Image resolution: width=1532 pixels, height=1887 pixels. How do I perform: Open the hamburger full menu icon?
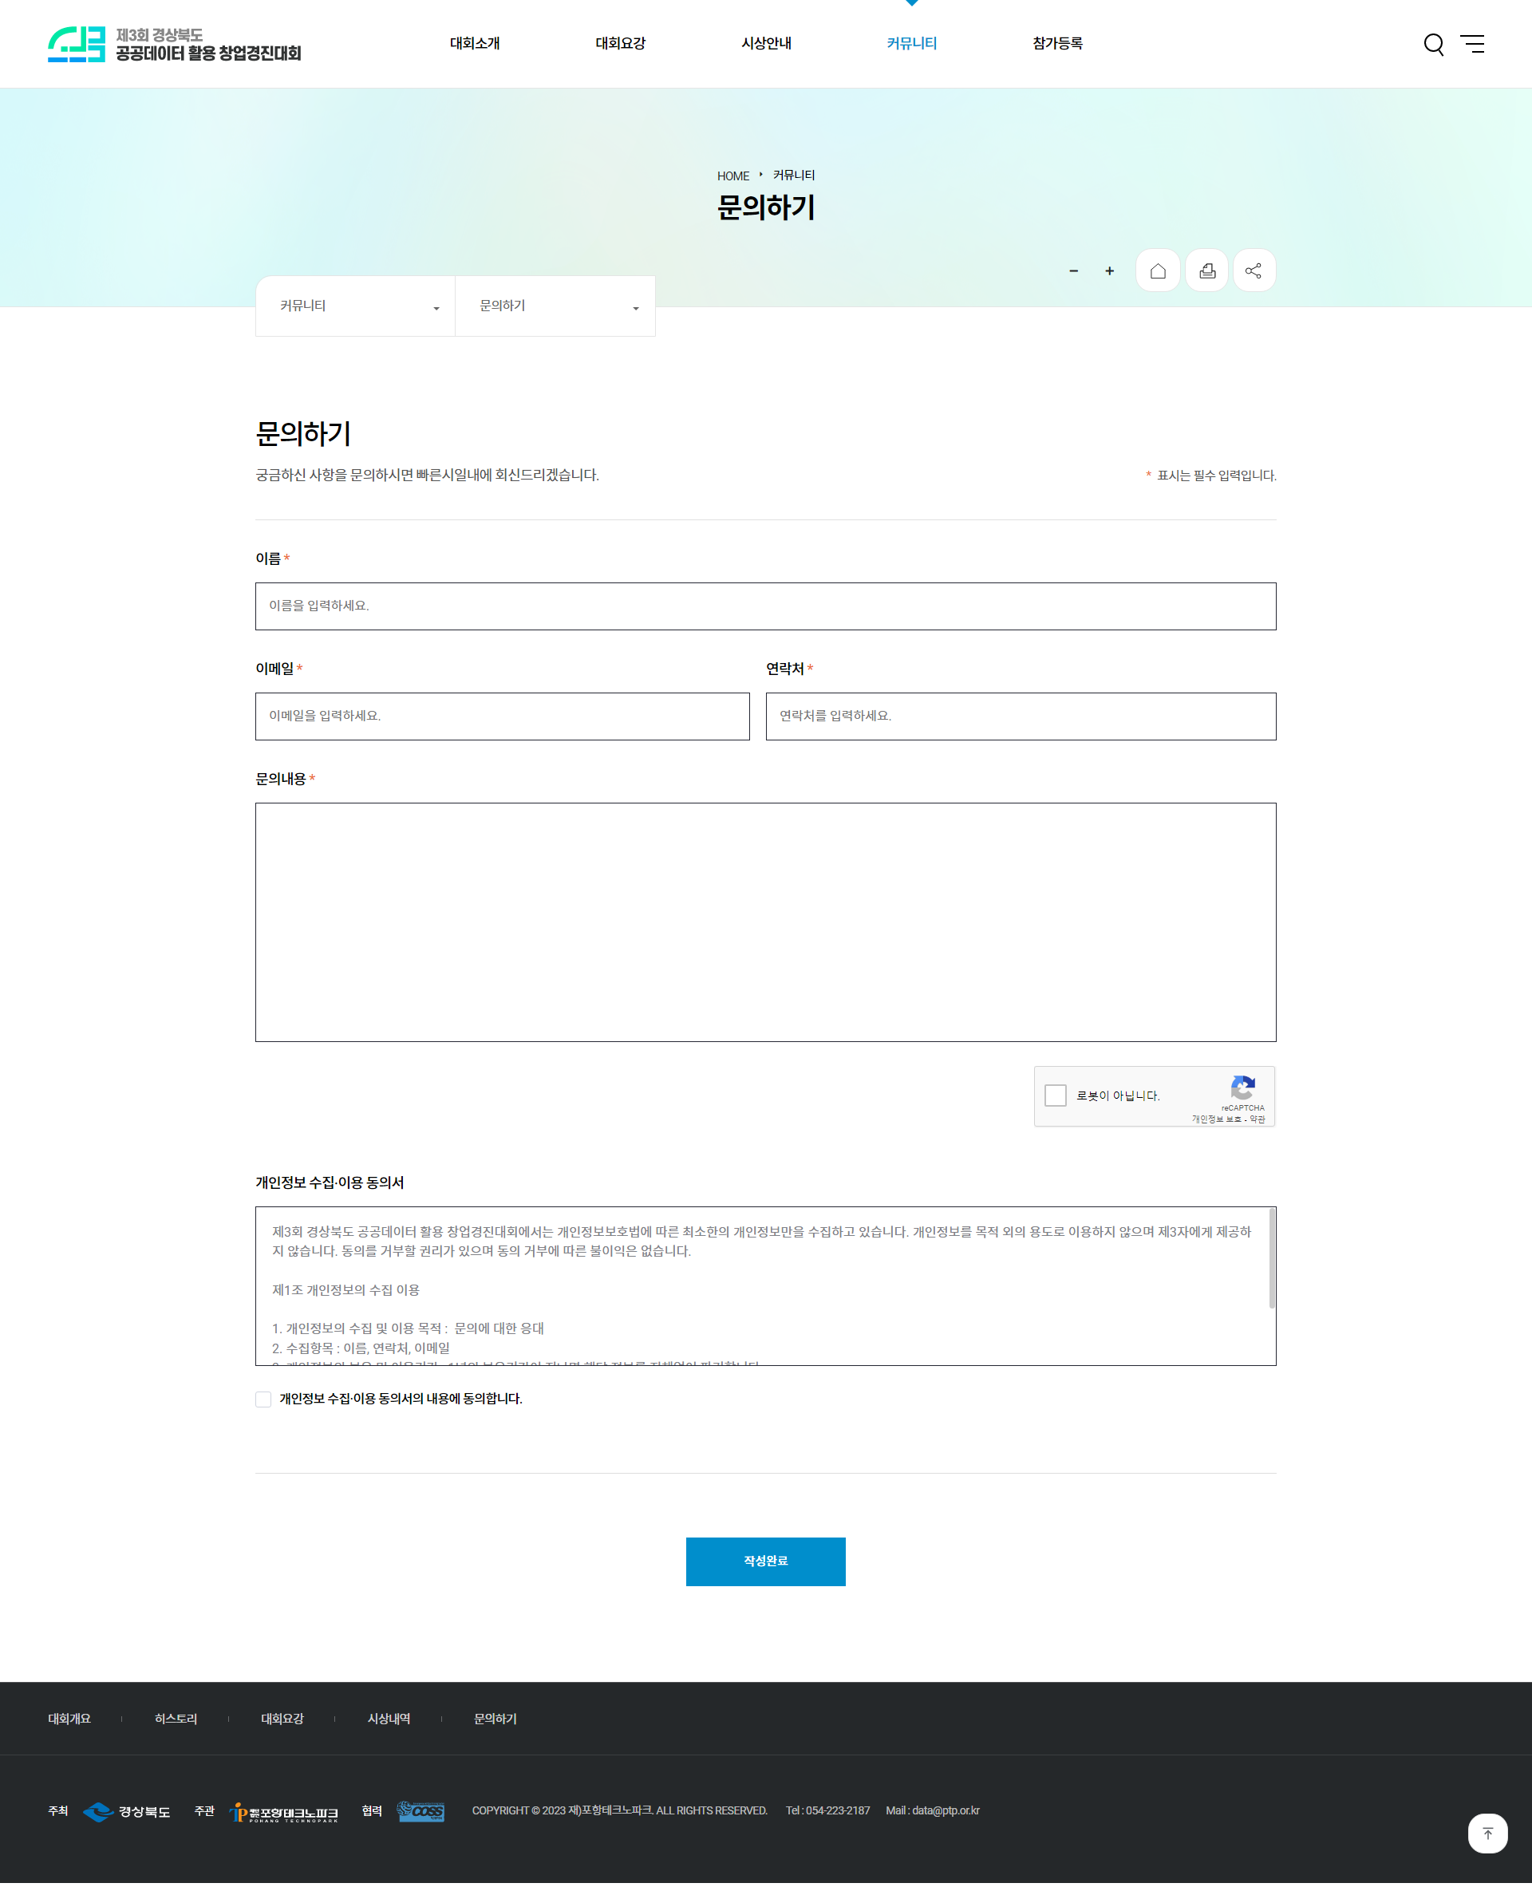(x=1472, y=44)
